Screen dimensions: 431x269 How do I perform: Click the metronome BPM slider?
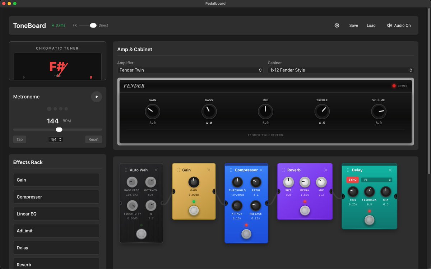(57, 130)
